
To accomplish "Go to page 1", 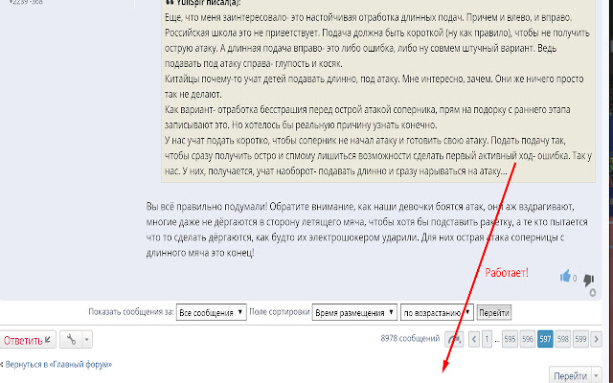I will coord(487,339).
